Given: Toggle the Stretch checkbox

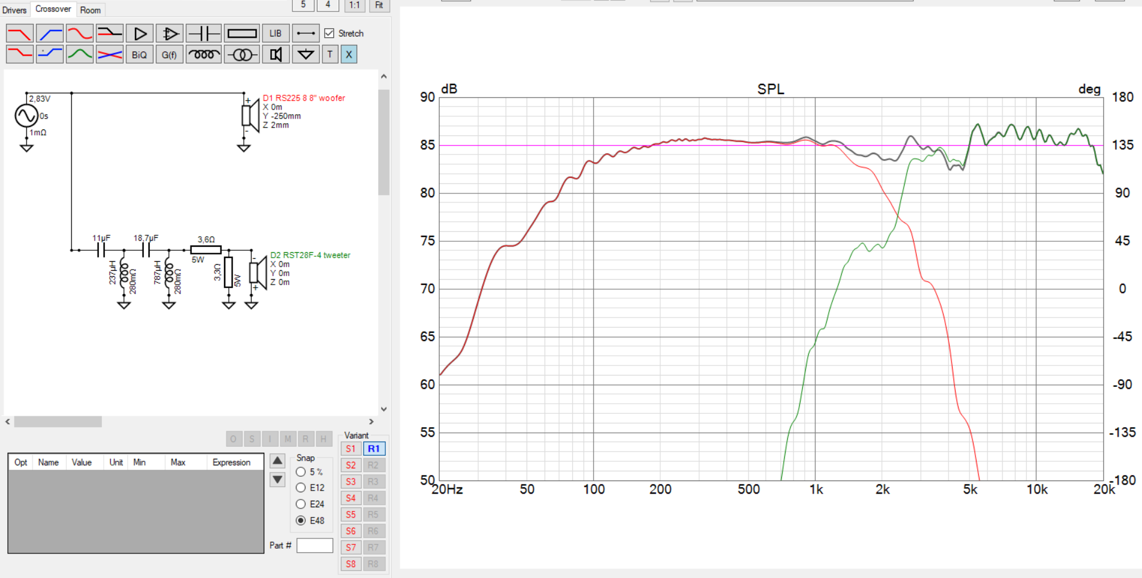Looking at the screenshot, I should coord(329,34).
